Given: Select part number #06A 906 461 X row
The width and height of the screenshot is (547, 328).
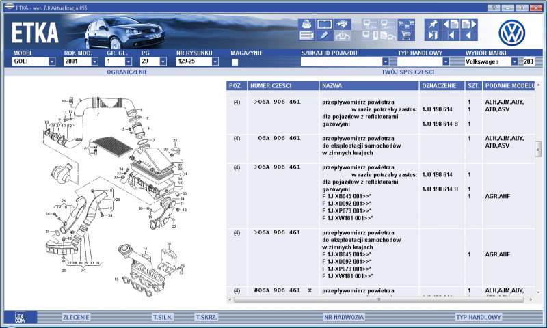Looking at the screenshot, I should (380, 290).
